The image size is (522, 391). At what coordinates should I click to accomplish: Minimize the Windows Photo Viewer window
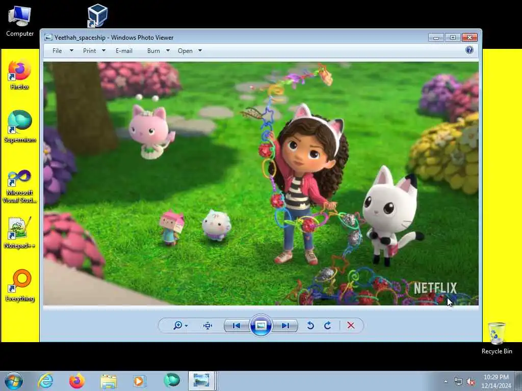[x=436, y=38]
